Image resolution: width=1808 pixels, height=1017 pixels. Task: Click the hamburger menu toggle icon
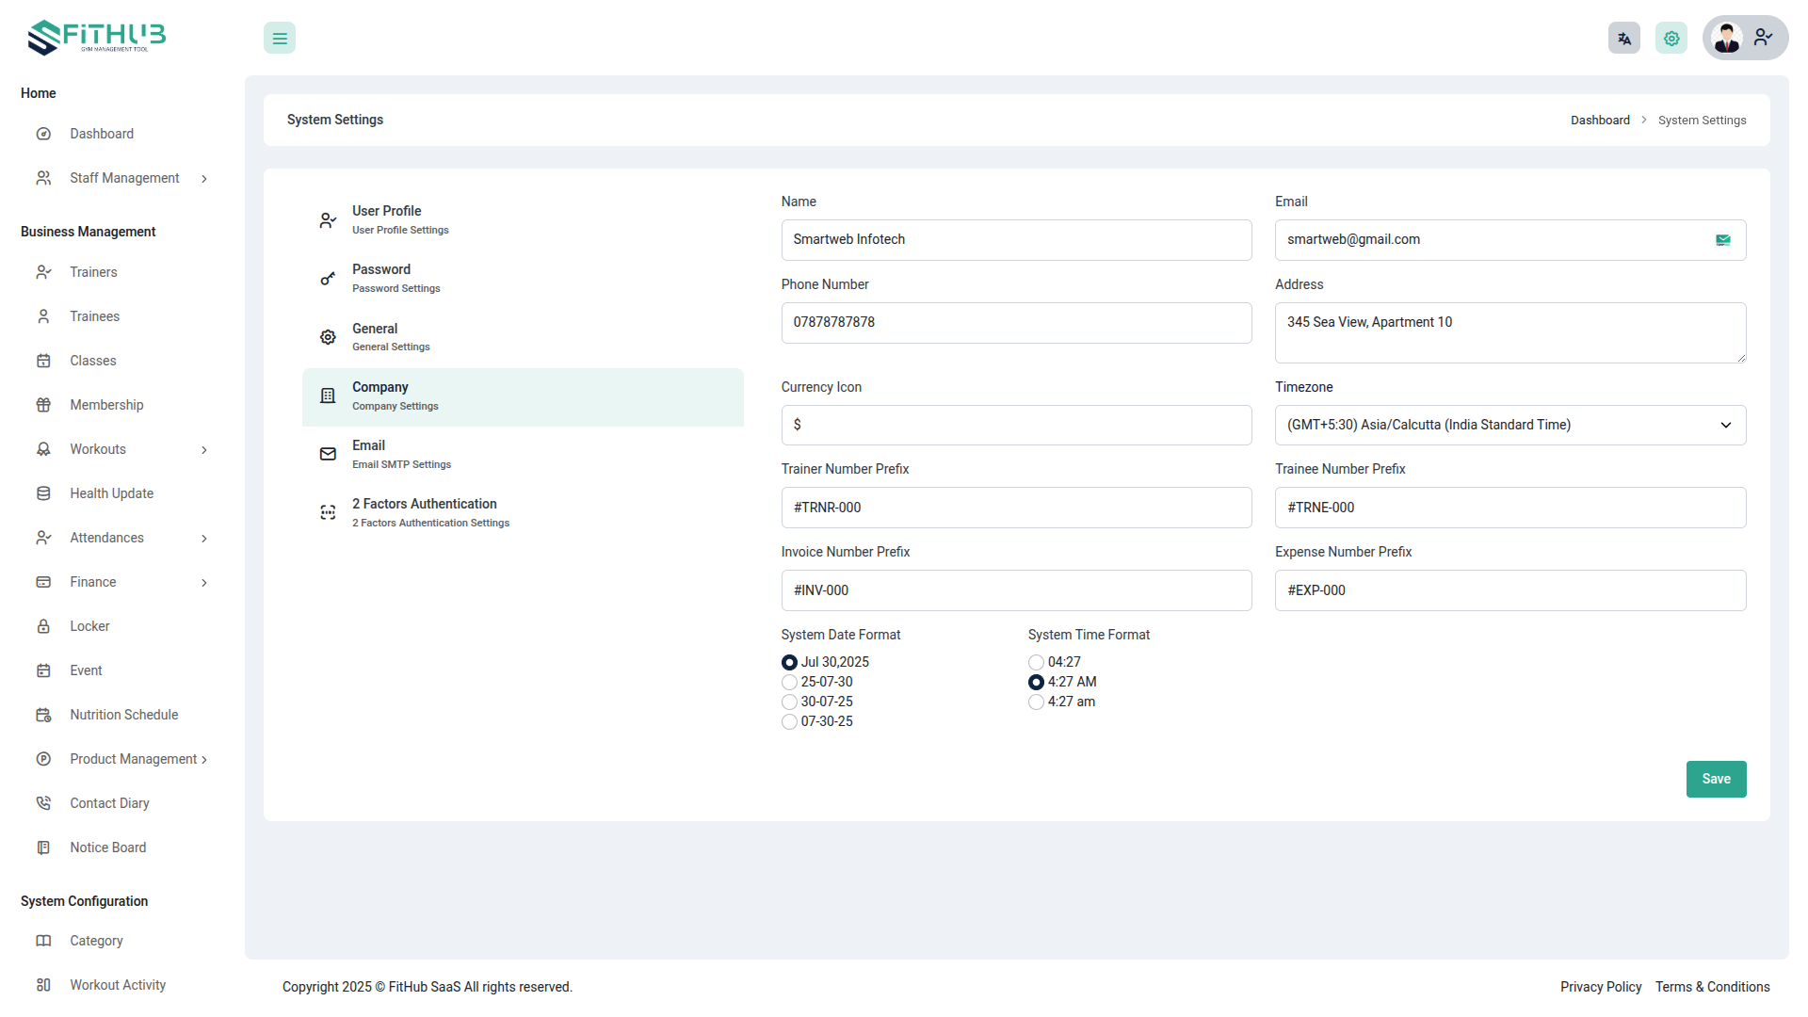(x=280, y=39)
